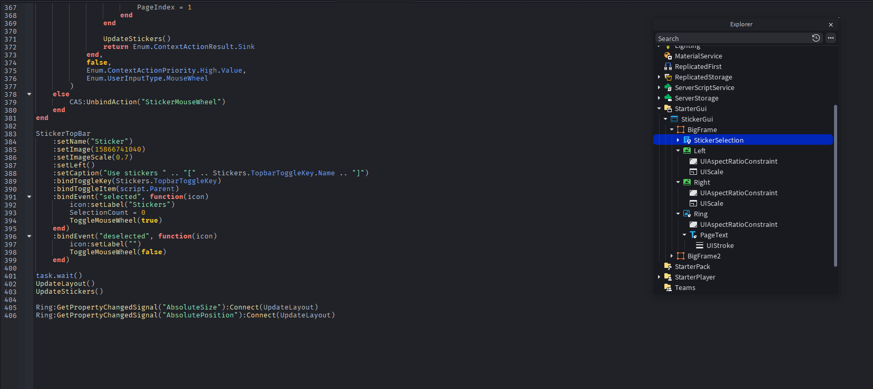Select the StarterPlayer icon
Viewport: 873px width, 389px height.
coord(668,277)
